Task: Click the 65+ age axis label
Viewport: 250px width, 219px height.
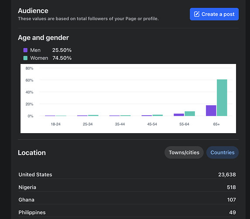Action: pyautogui.click(x=216, y=124)
